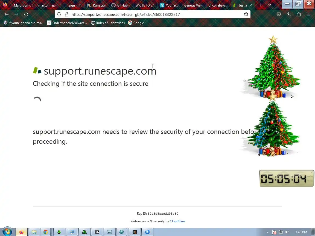Open the Windows Start menu
The width and height of the screenshot is (315, 236).
pyautogui.click(x=7, y=232)
